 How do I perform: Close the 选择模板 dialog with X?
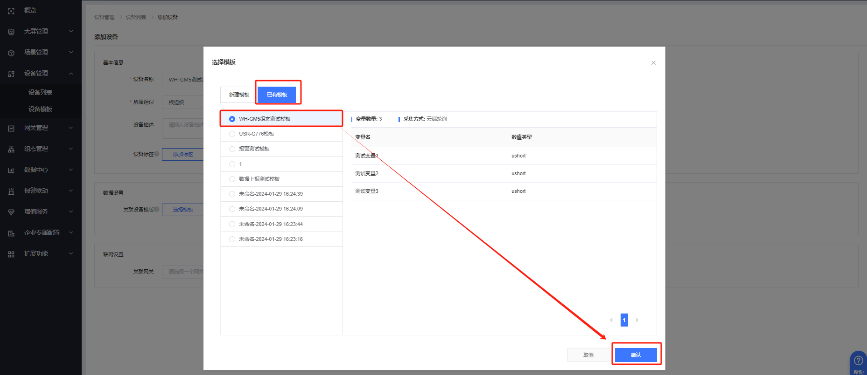point(653,63)
